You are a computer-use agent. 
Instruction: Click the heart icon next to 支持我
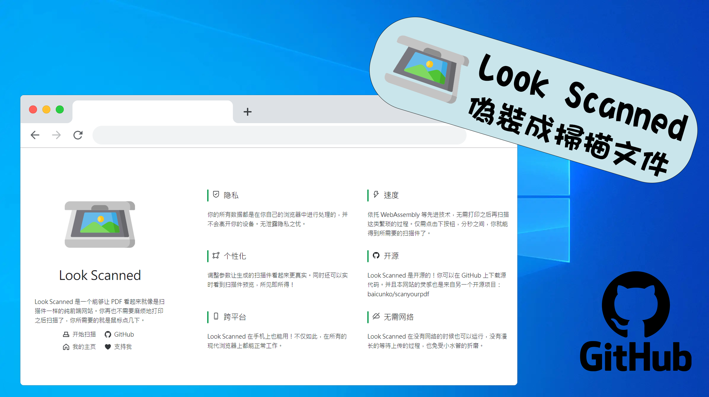click(x=108, y=347)
